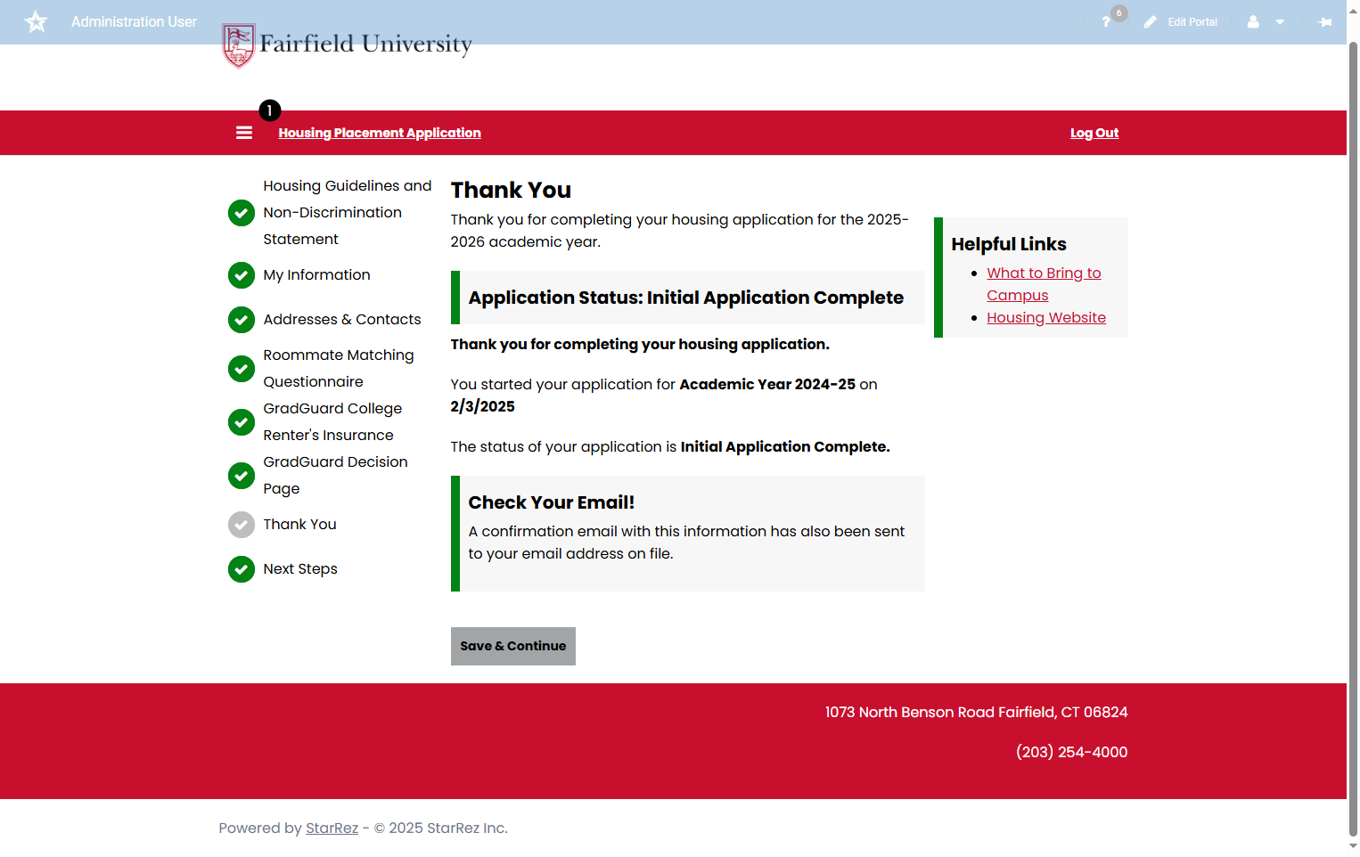Click the Application Status: Initial Application Complete heading
This screenshot has height=857, width=1360.
(x=686, y=298)
